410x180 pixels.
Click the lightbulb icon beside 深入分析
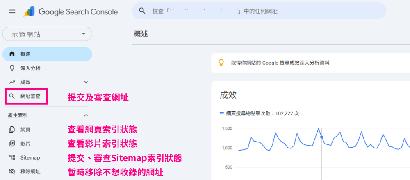point(12,68)
